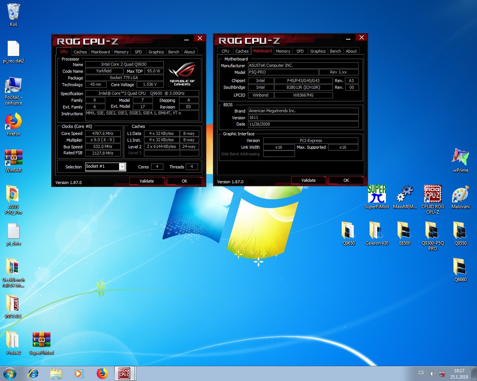Click the mainboard model field P5Q-PRO
Image resolution: width=477 pixels, height=381 pixels.
[x=283, y=72]
